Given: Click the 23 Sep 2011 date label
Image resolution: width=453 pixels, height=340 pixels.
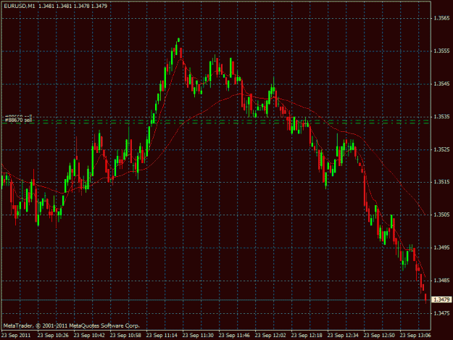Looking at the screenshot, I should pos(16,336).
